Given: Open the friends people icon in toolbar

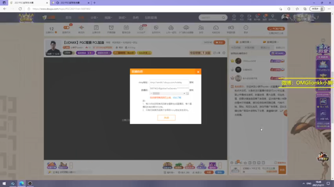Looking at the screenshot, I should click(201, 27).
